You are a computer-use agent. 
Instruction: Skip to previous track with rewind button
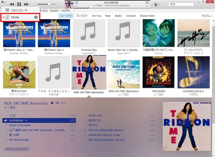[x=12, y=4]
